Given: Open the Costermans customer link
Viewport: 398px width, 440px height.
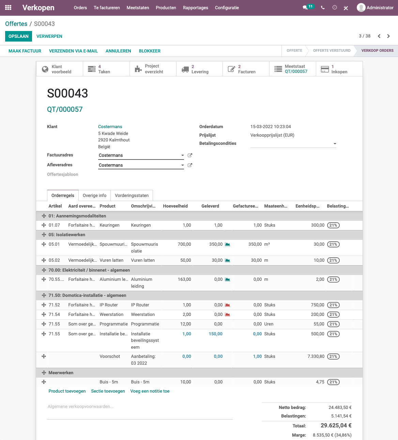Looking at the screenshot, I should click(x=110, y=126).
